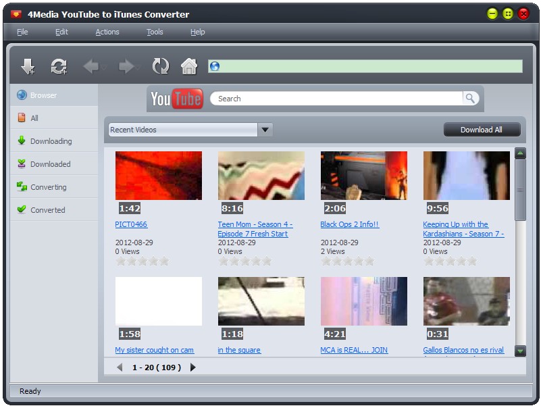
Task: Click the in the square thumbnail
Action: tap(261, 301)
